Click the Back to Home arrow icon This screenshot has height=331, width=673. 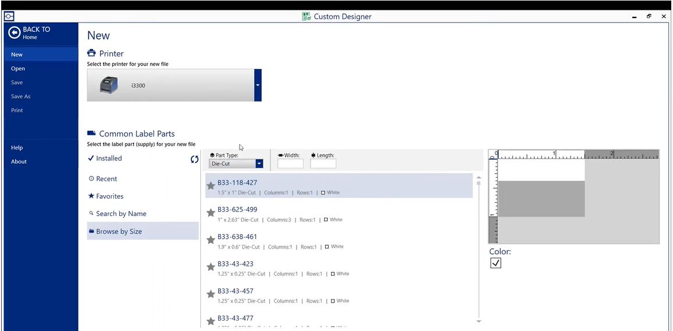[x=14, y=33]
